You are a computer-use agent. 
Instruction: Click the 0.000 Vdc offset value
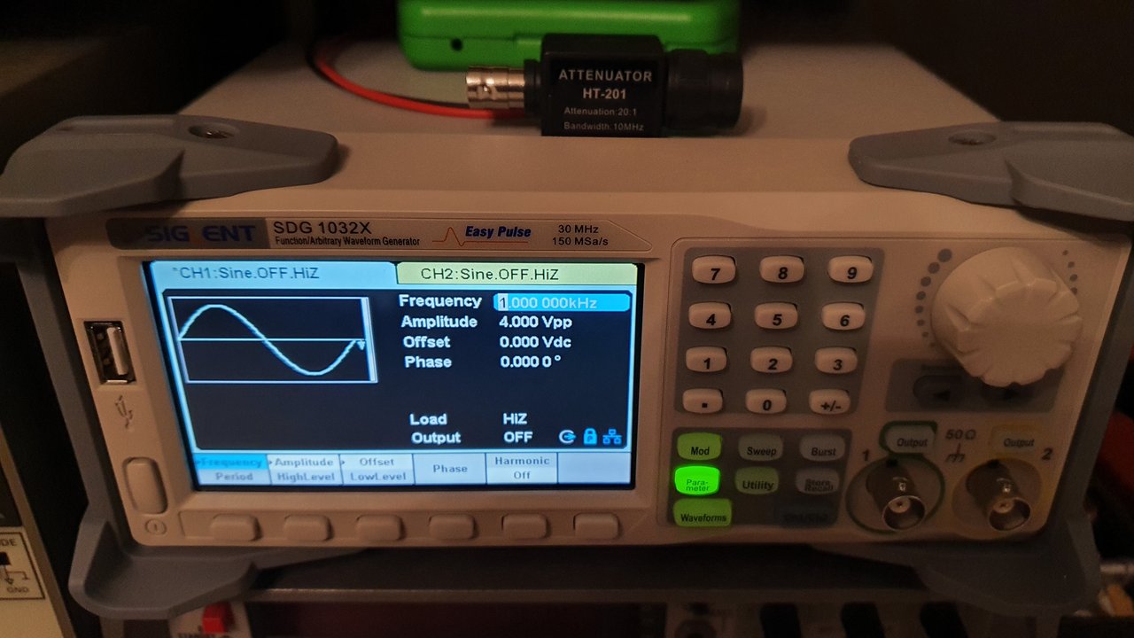(538, 342)
